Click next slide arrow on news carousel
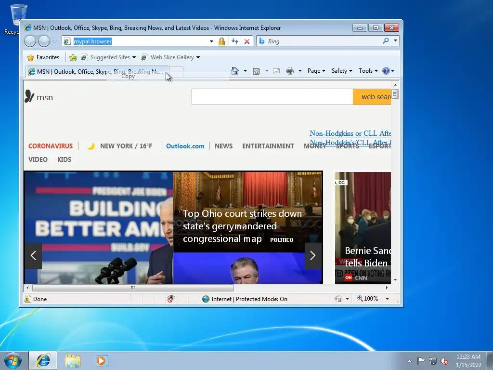This screenshot has width=493, height=370. click(313, 255)
